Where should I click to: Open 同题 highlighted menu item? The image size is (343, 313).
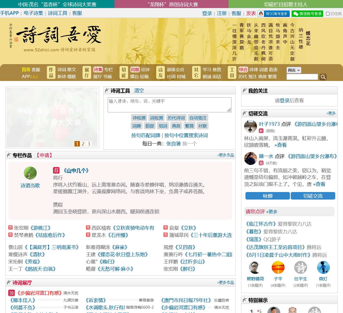click(x=135, y=69)
